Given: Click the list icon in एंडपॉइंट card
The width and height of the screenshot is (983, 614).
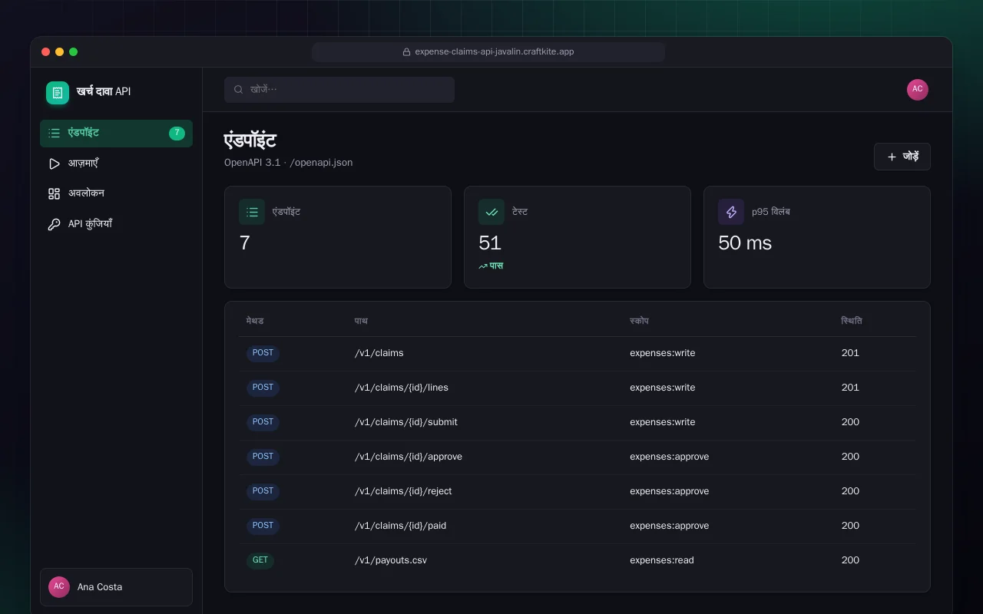Looking at the screenshot, I should [252, 213].
